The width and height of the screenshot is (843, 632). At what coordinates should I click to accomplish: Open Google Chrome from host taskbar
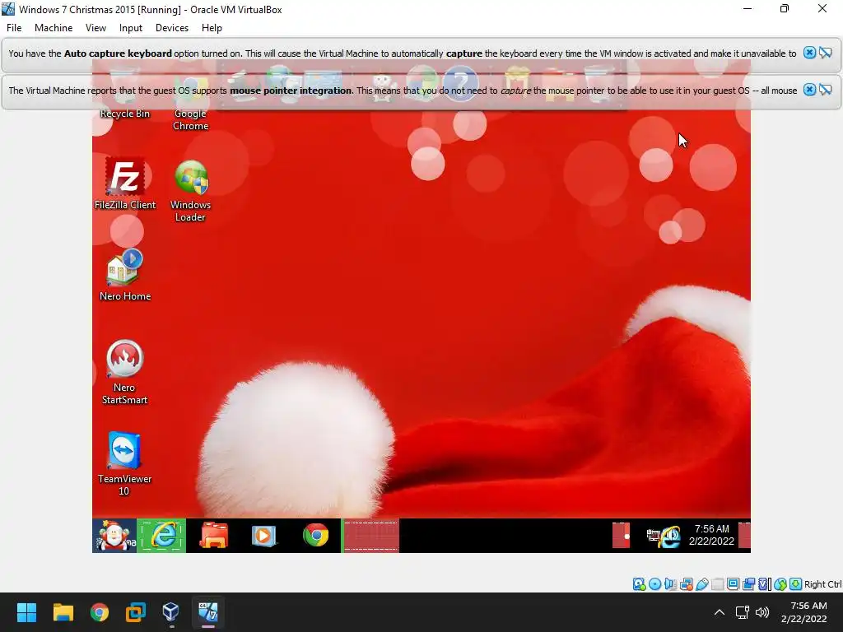pyautogui.click(x=100, y=612)
